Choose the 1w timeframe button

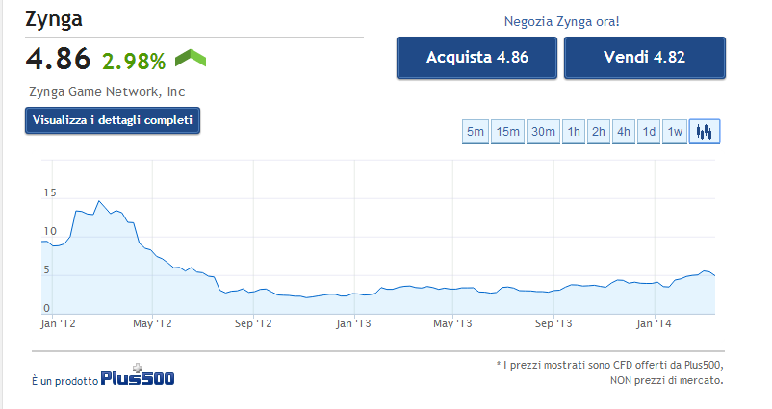(675, 132)
